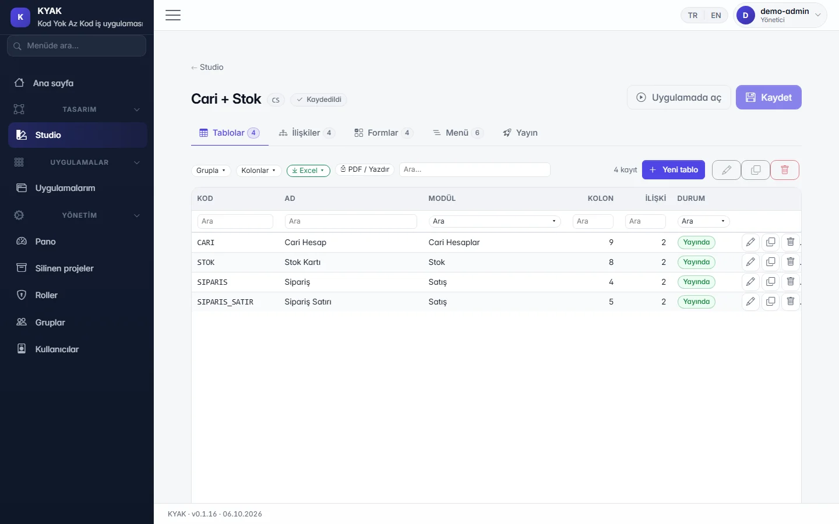839x524 pixels.
Task: Open the demo-admin user menu
Action: (x=780, y=16)
